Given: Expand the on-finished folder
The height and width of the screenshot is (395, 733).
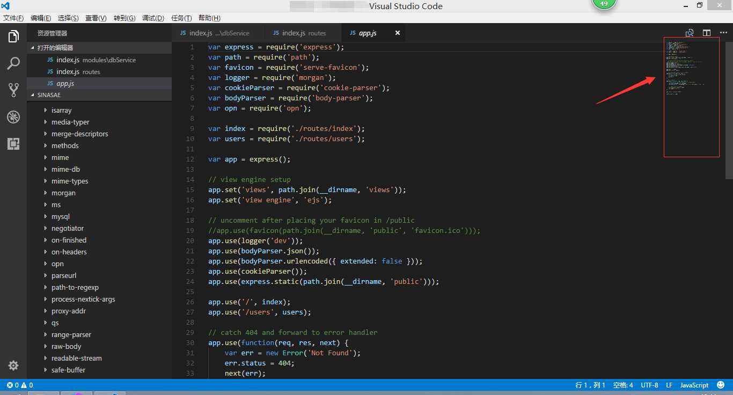Looking at the screenshot, I should tap(99, 240).
